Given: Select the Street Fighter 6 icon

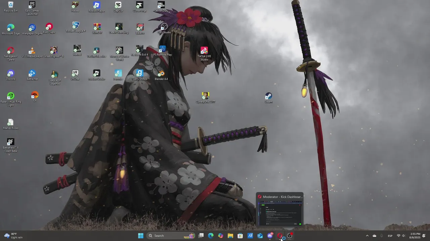Looking at the screenshot, I should tap(54, 52).
